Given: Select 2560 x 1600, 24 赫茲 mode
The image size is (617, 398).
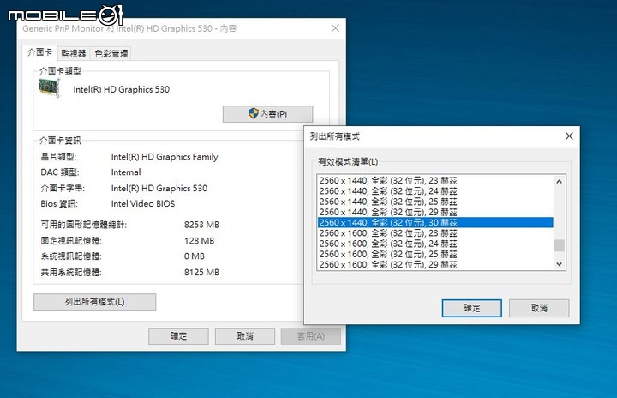Looking at the screenshot, I should pyautogui.click(x=435, y=244).
